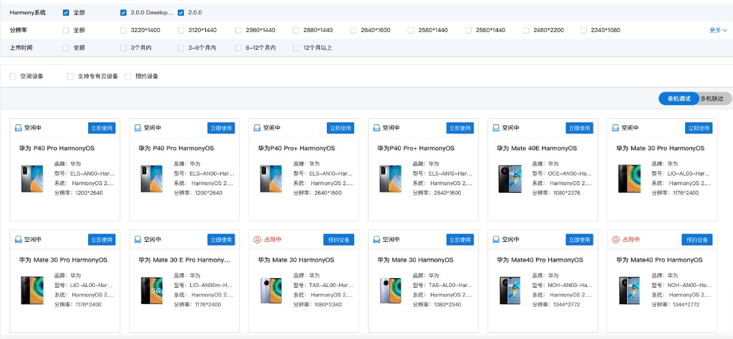Click the Harmony系统 filter label

[27, 12]
